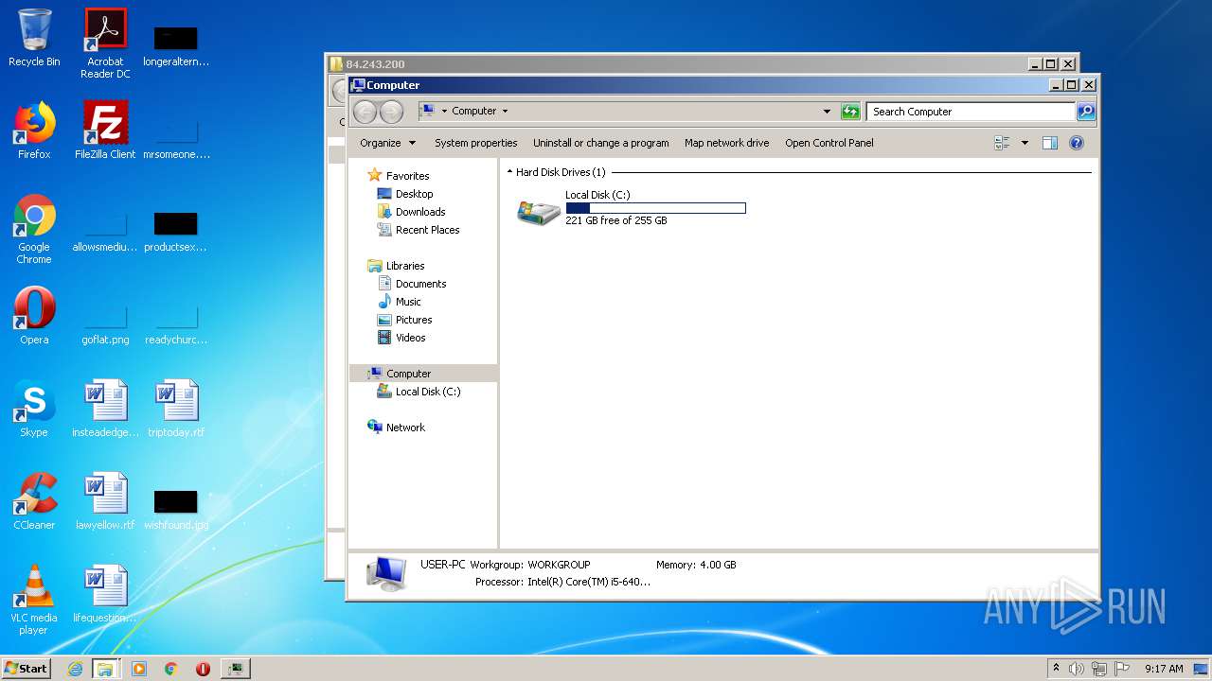Screen dimensions: 1212x681
Task: Open Videos library
Action: pyautogui.click(x=410, y=338)
